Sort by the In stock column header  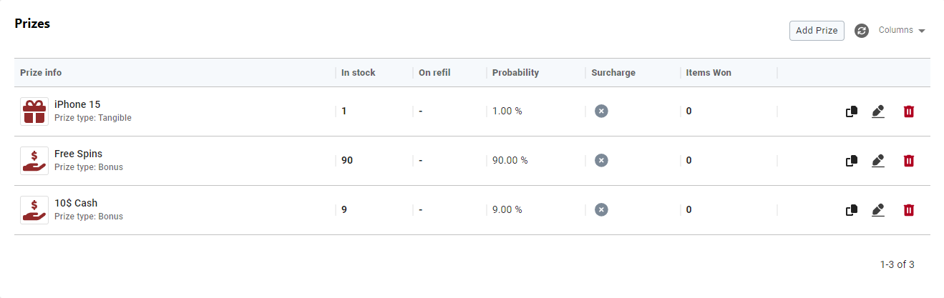coord(358,72)
